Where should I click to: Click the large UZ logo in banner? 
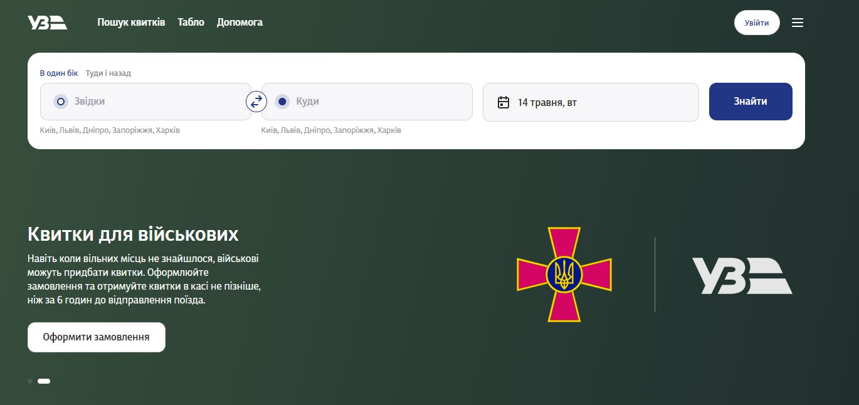(x=742, y=275)
